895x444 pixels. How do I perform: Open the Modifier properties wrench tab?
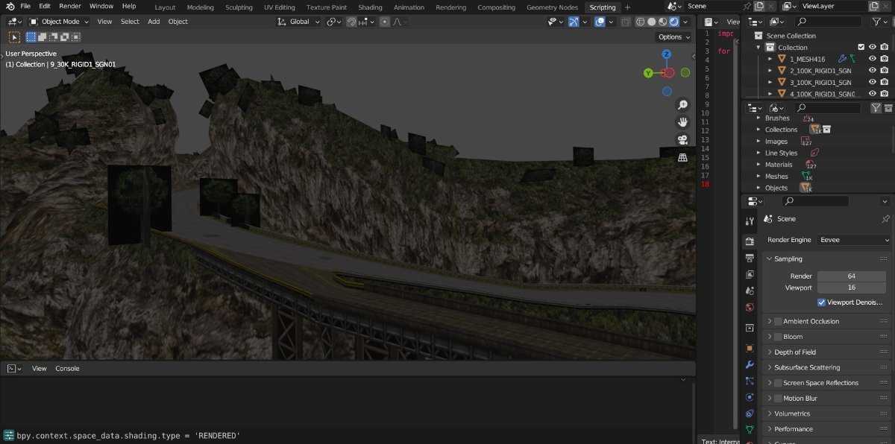(x=750, y=365)
